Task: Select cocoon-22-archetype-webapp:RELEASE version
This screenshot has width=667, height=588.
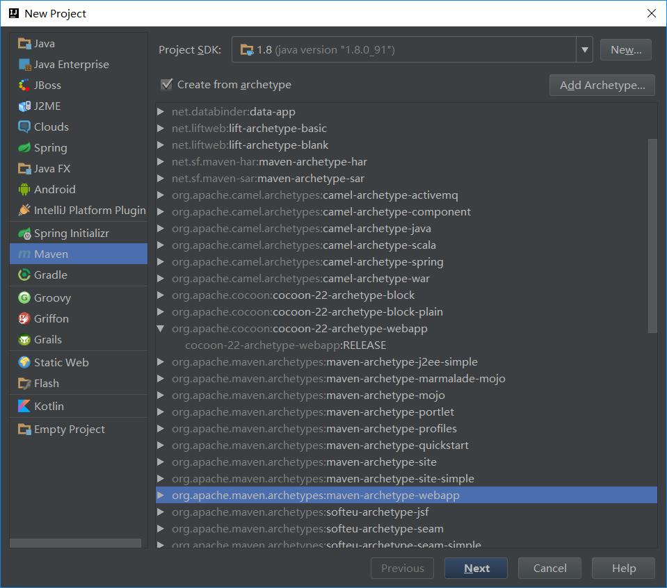Action: (285, 345)
